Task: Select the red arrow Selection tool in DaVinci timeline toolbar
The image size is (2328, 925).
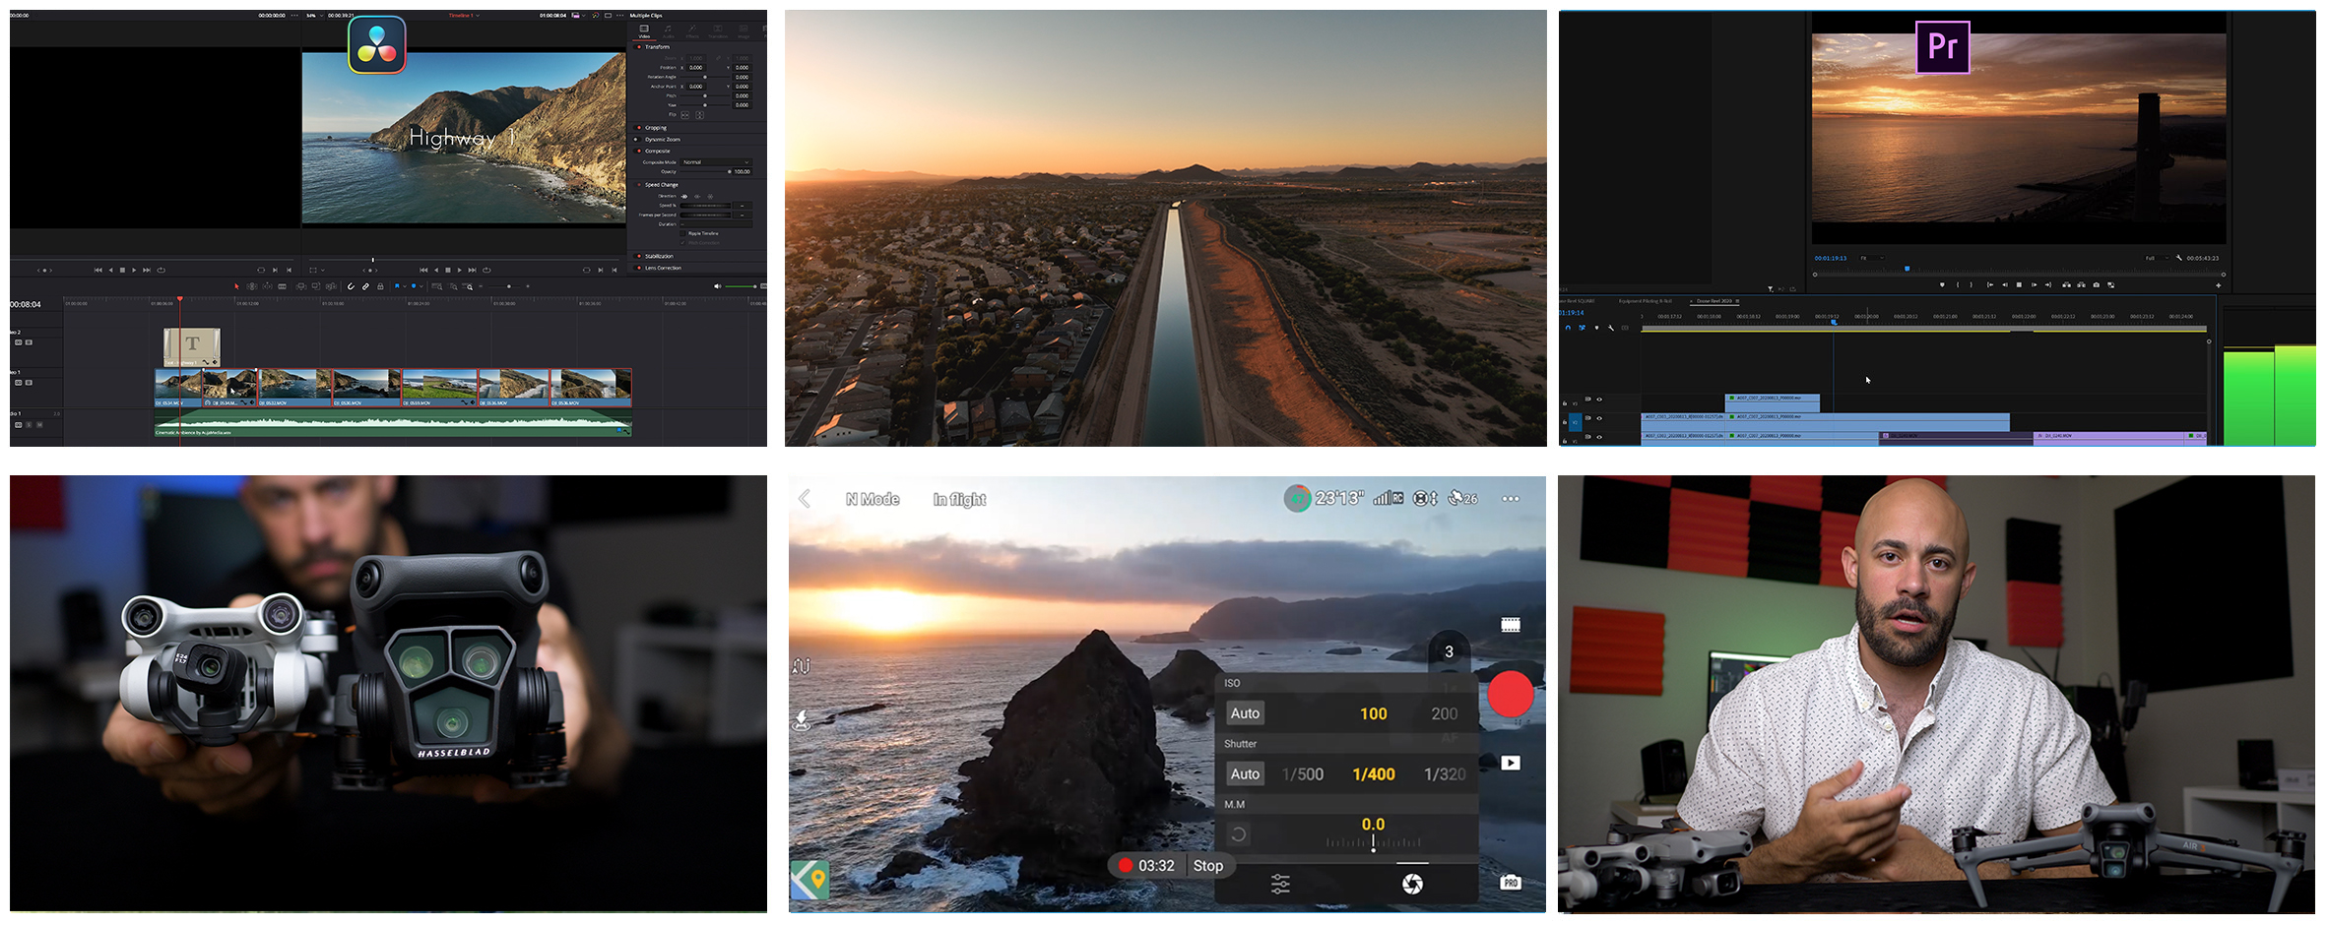Action: pyautogui.click(x=236, y=286)
